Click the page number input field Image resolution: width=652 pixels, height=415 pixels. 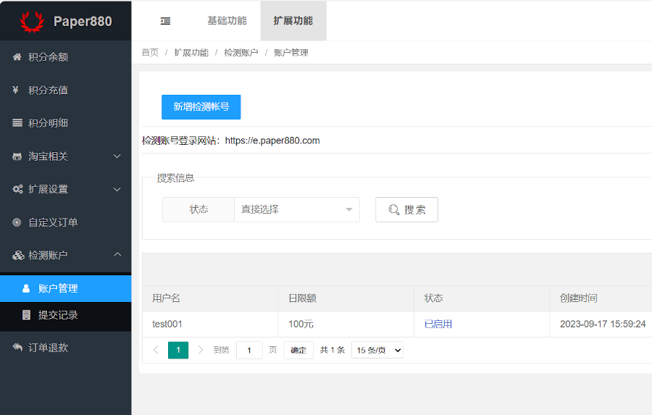pos(249,350)
